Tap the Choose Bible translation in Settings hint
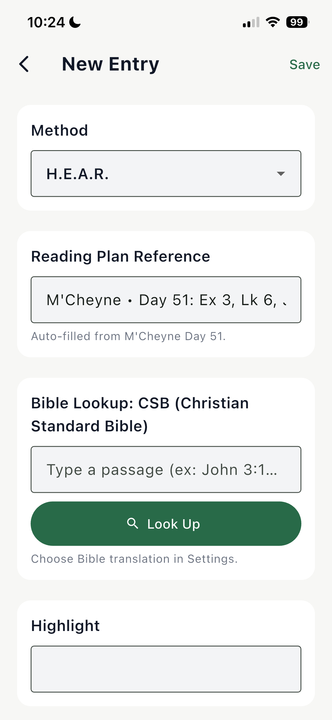 pos(134,559)
